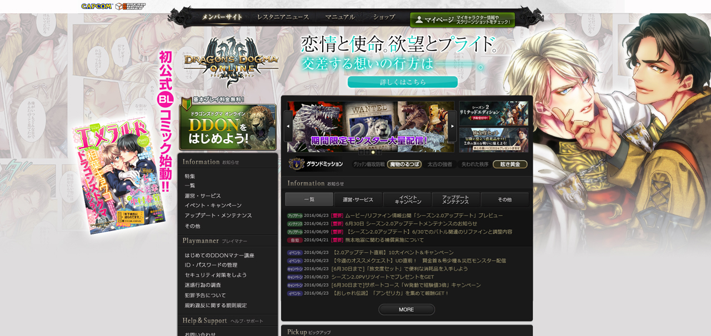
Task: Open 規約違反に関する罰則規定 link
Action: point(216,305)
